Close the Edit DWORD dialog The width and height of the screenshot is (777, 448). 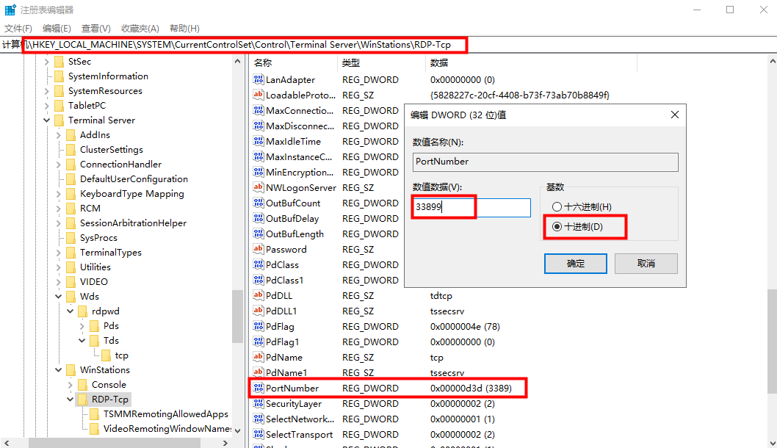point(674,115)
